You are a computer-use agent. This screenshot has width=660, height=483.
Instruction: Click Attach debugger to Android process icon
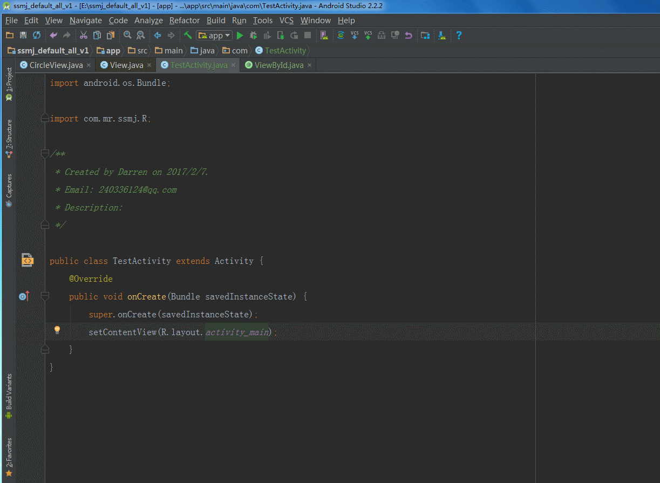coord(281,35)
